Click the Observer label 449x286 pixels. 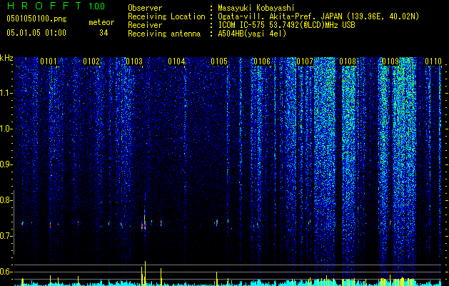click(x=145, y=8)
